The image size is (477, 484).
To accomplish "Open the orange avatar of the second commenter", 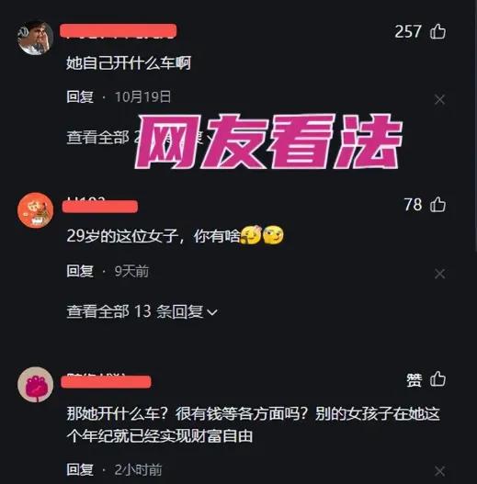I will point(35,210).
